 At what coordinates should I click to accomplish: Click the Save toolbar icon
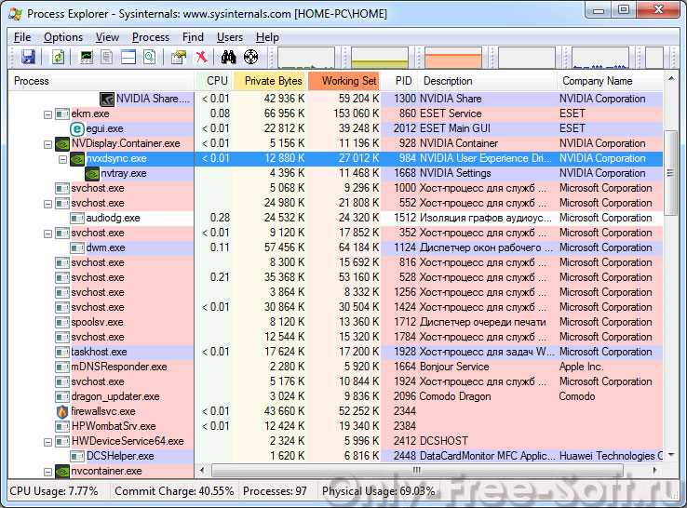pos(29,57)
